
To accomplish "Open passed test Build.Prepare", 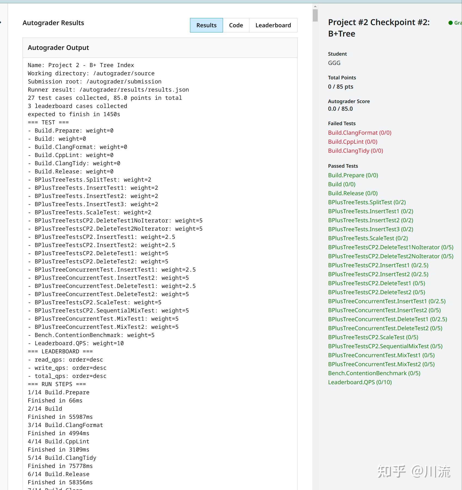I will (x=353, y=175).
